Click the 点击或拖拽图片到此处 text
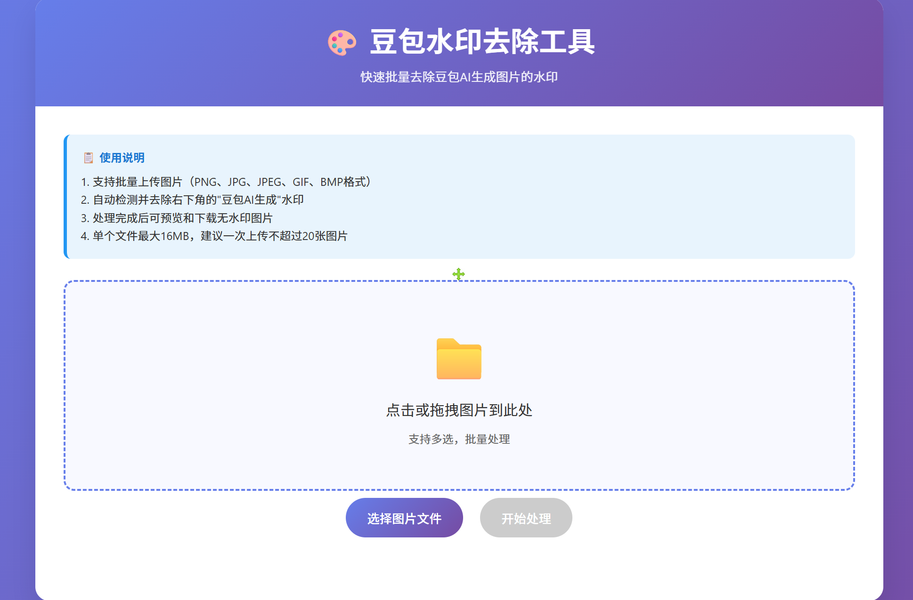The image size is (913, 600). pyautogui.click(x=459, y=410)
